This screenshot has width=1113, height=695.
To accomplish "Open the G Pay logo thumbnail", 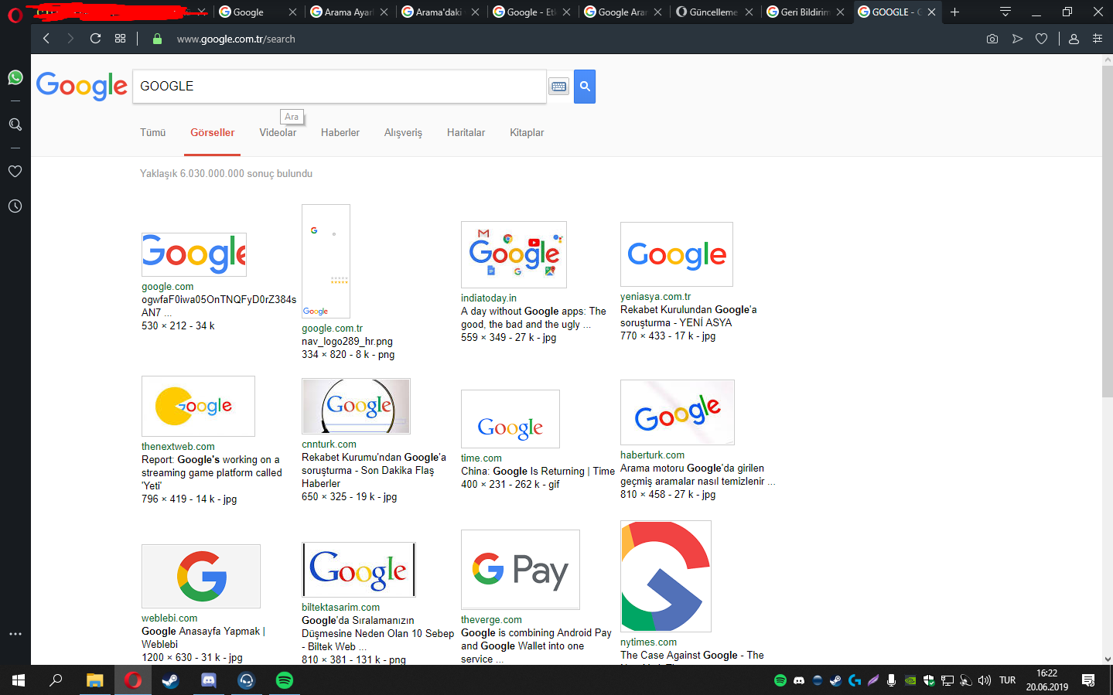I will pyautogui.click(x=521, y=570).
